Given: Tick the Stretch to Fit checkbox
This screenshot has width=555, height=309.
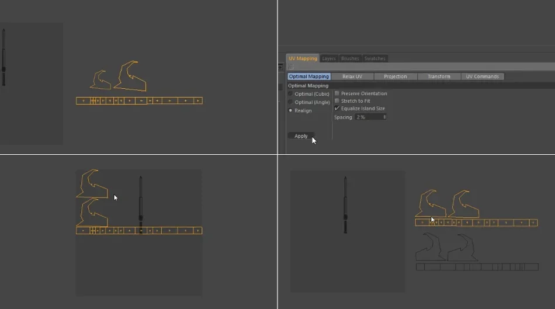Looking at the screenshot, I should coord(337,101).
